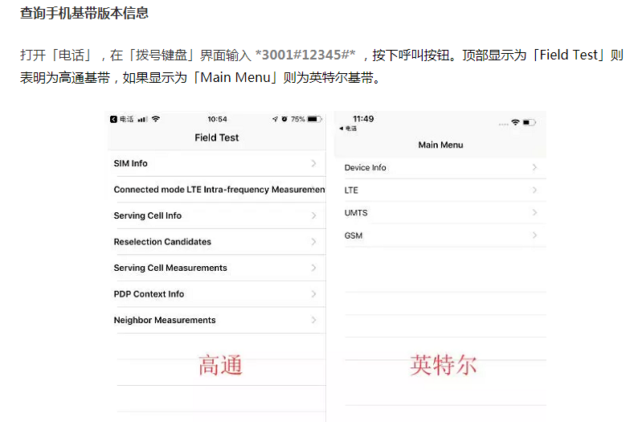
Task: Click the red 英特尔 label
Action: tap(443, 365)
